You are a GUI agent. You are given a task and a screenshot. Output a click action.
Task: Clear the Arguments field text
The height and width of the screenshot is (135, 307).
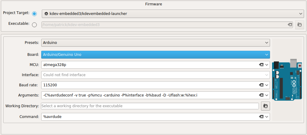pos(261,95)
